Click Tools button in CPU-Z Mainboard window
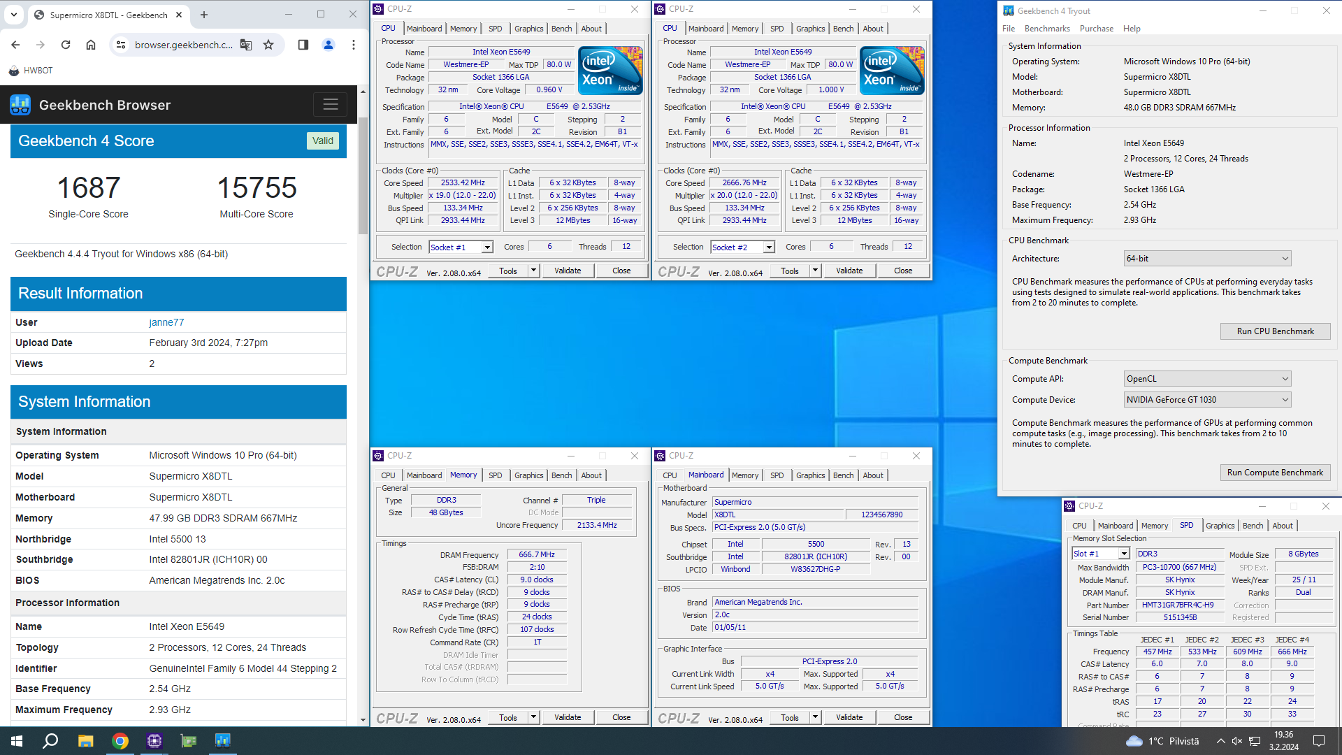 coord(790,717)
